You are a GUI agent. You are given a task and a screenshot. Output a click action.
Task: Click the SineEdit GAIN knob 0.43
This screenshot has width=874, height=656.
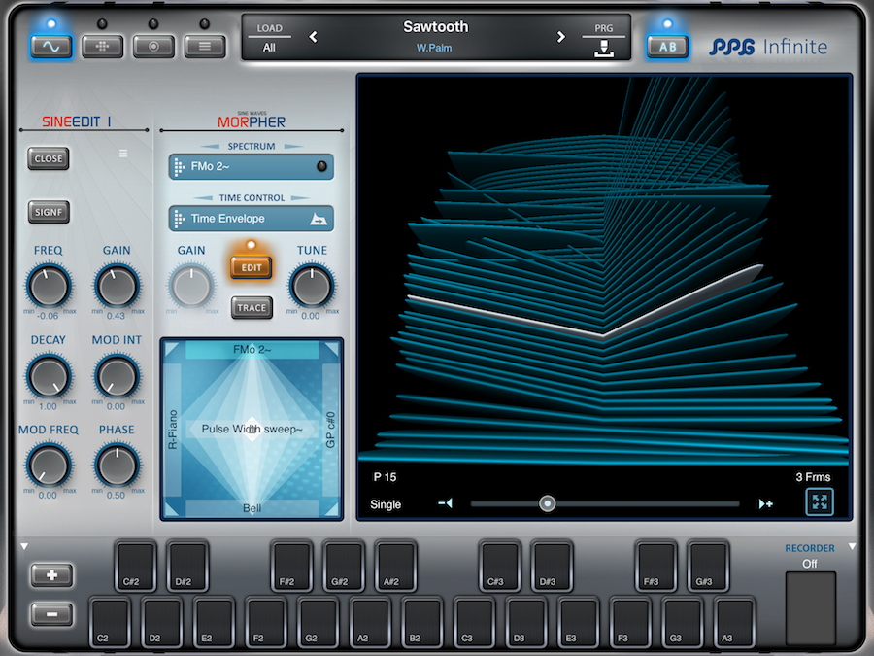118,286
